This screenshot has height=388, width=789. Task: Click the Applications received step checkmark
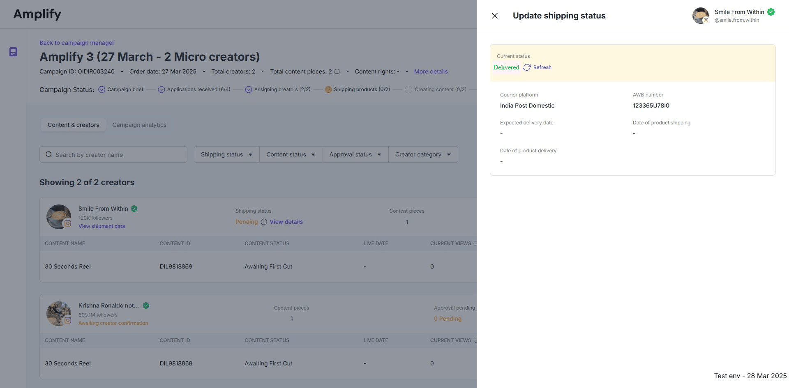(x=161, y=90)
